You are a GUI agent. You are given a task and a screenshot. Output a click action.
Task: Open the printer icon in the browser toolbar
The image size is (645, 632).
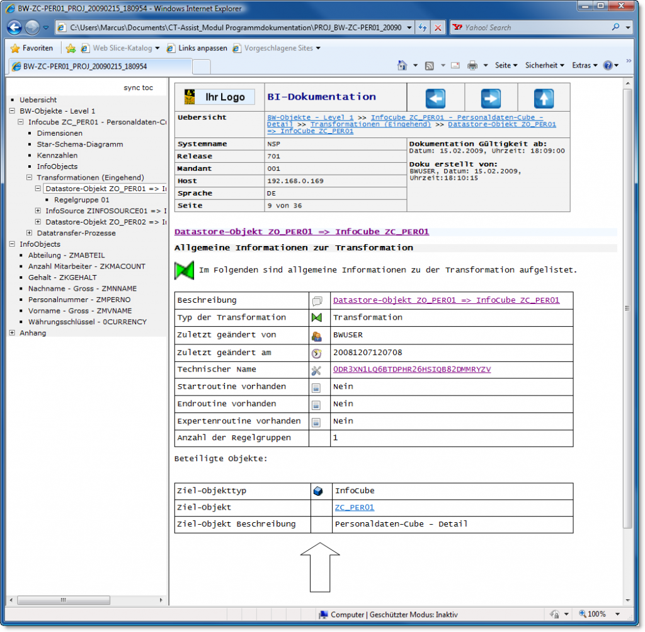(x=471, y=65)
